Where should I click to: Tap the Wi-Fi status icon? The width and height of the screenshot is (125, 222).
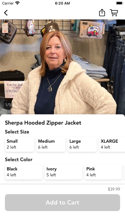(17, 3)
